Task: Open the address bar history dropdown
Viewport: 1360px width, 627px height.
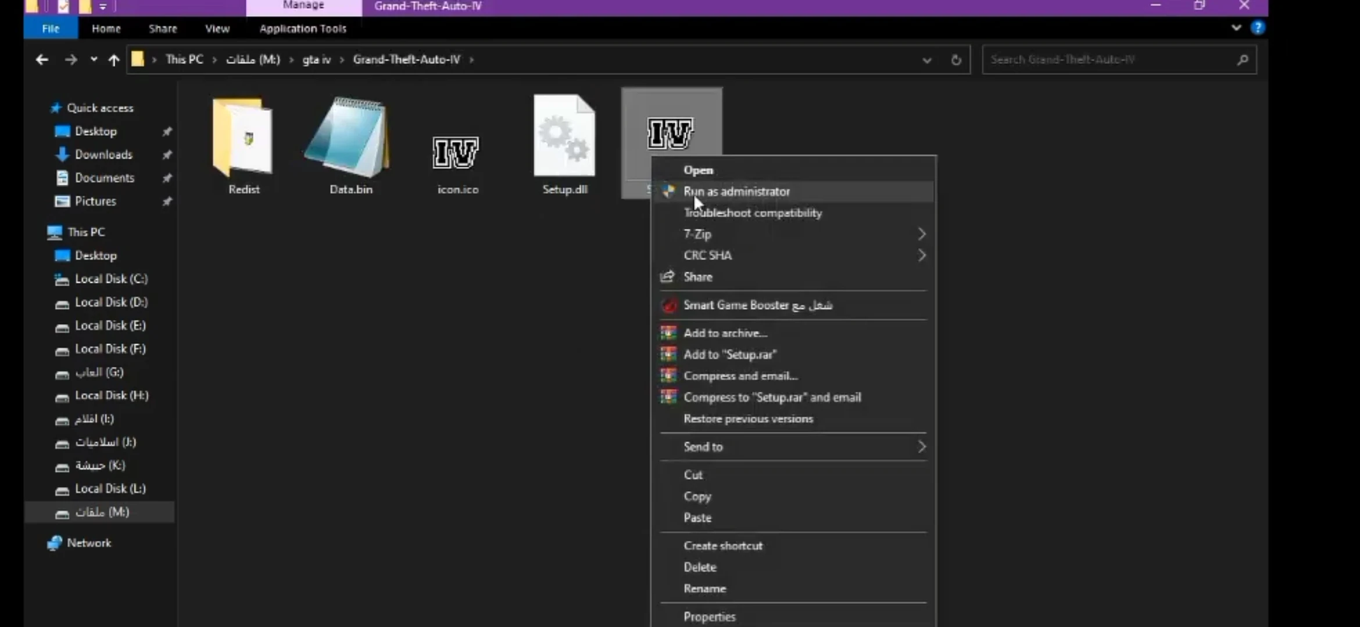Action: point(927,60)
